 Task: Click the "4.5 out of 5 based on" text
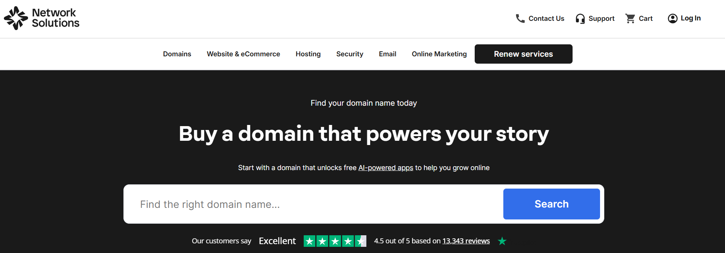tap(407, 241)
